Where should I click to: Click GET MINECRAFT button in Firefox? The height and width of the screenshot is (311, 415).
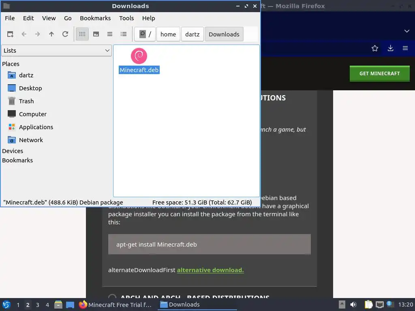click(379, 74)
